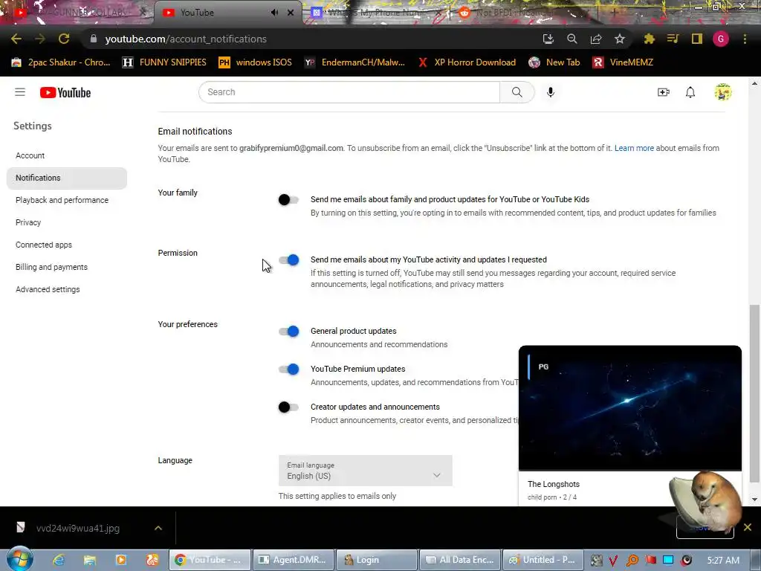
Task: Toggle the browser side panel icon
Action: pyautogui.click(x=697, y=39)
